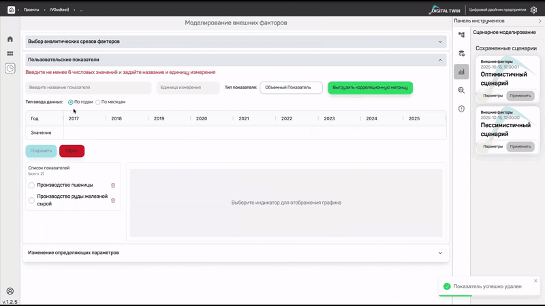Collapse the Пользовательские показатели section
The height and width of the screenshot is (306, 545).
(440, 60)
